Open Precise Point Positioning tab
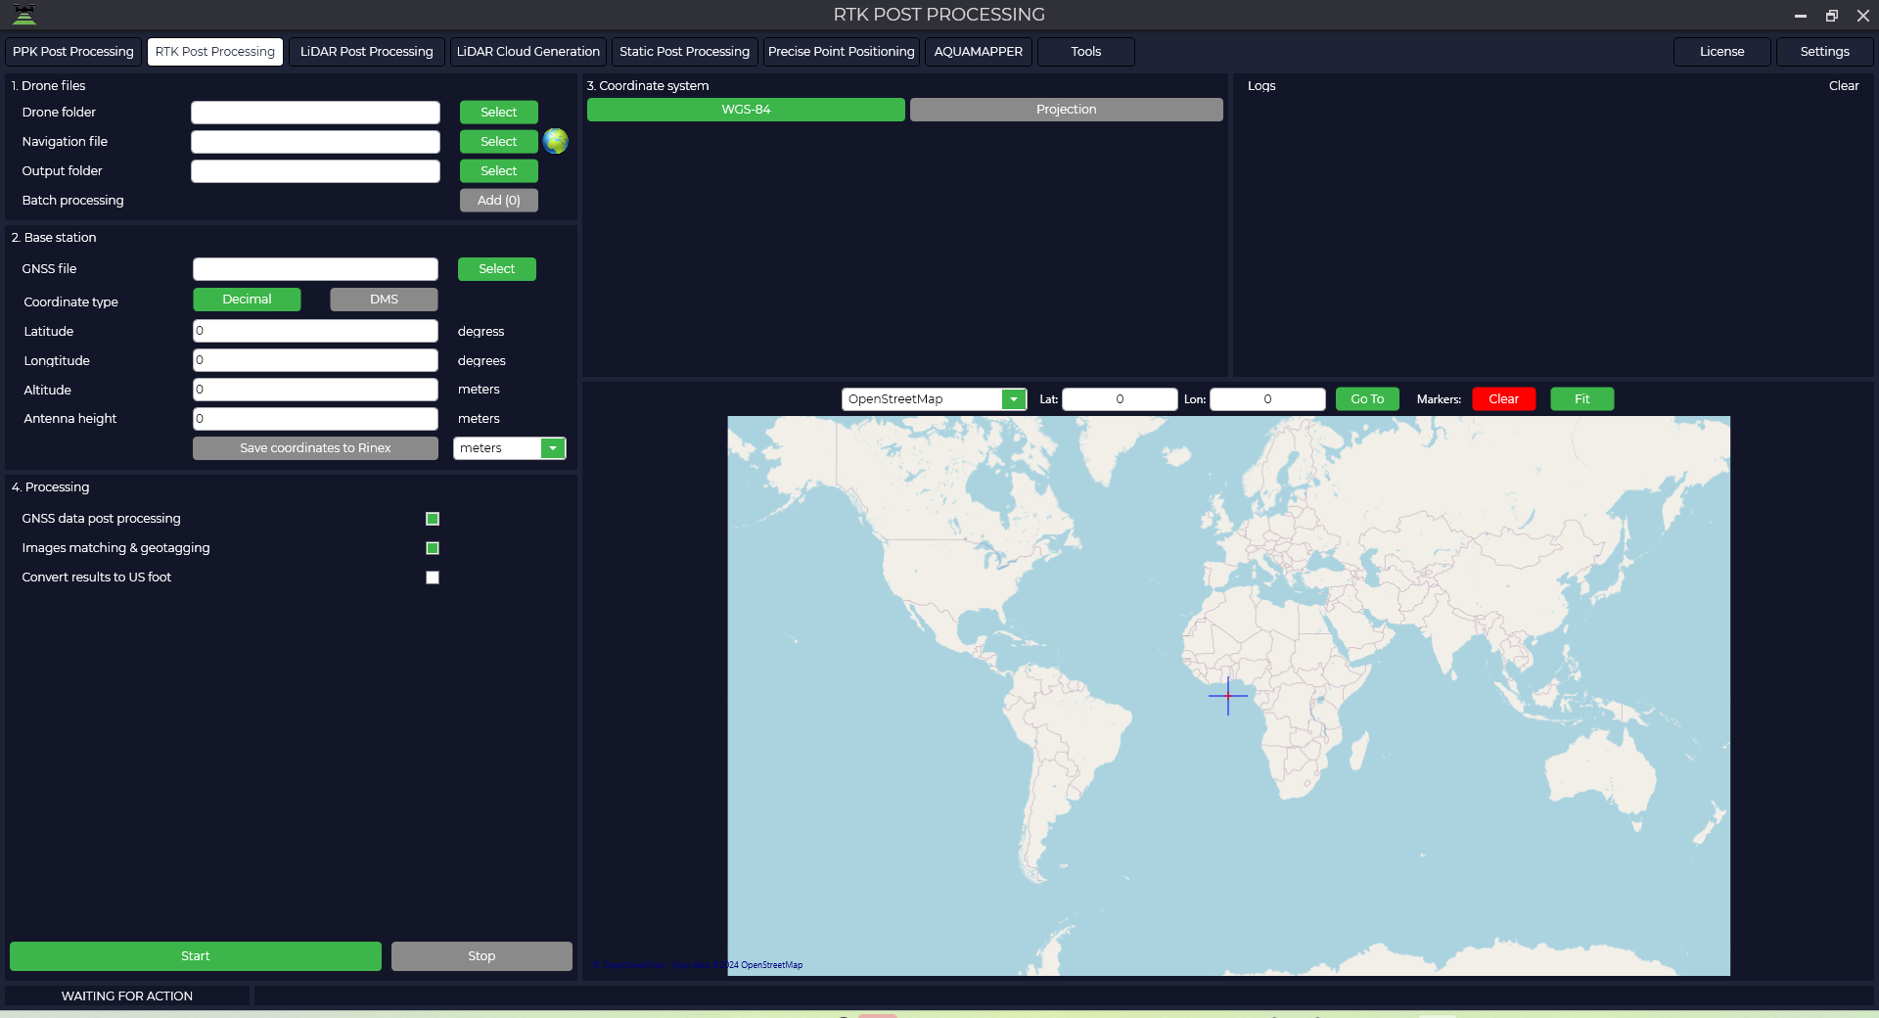This screenshot has height=1018, width=1879. (842, 52)
